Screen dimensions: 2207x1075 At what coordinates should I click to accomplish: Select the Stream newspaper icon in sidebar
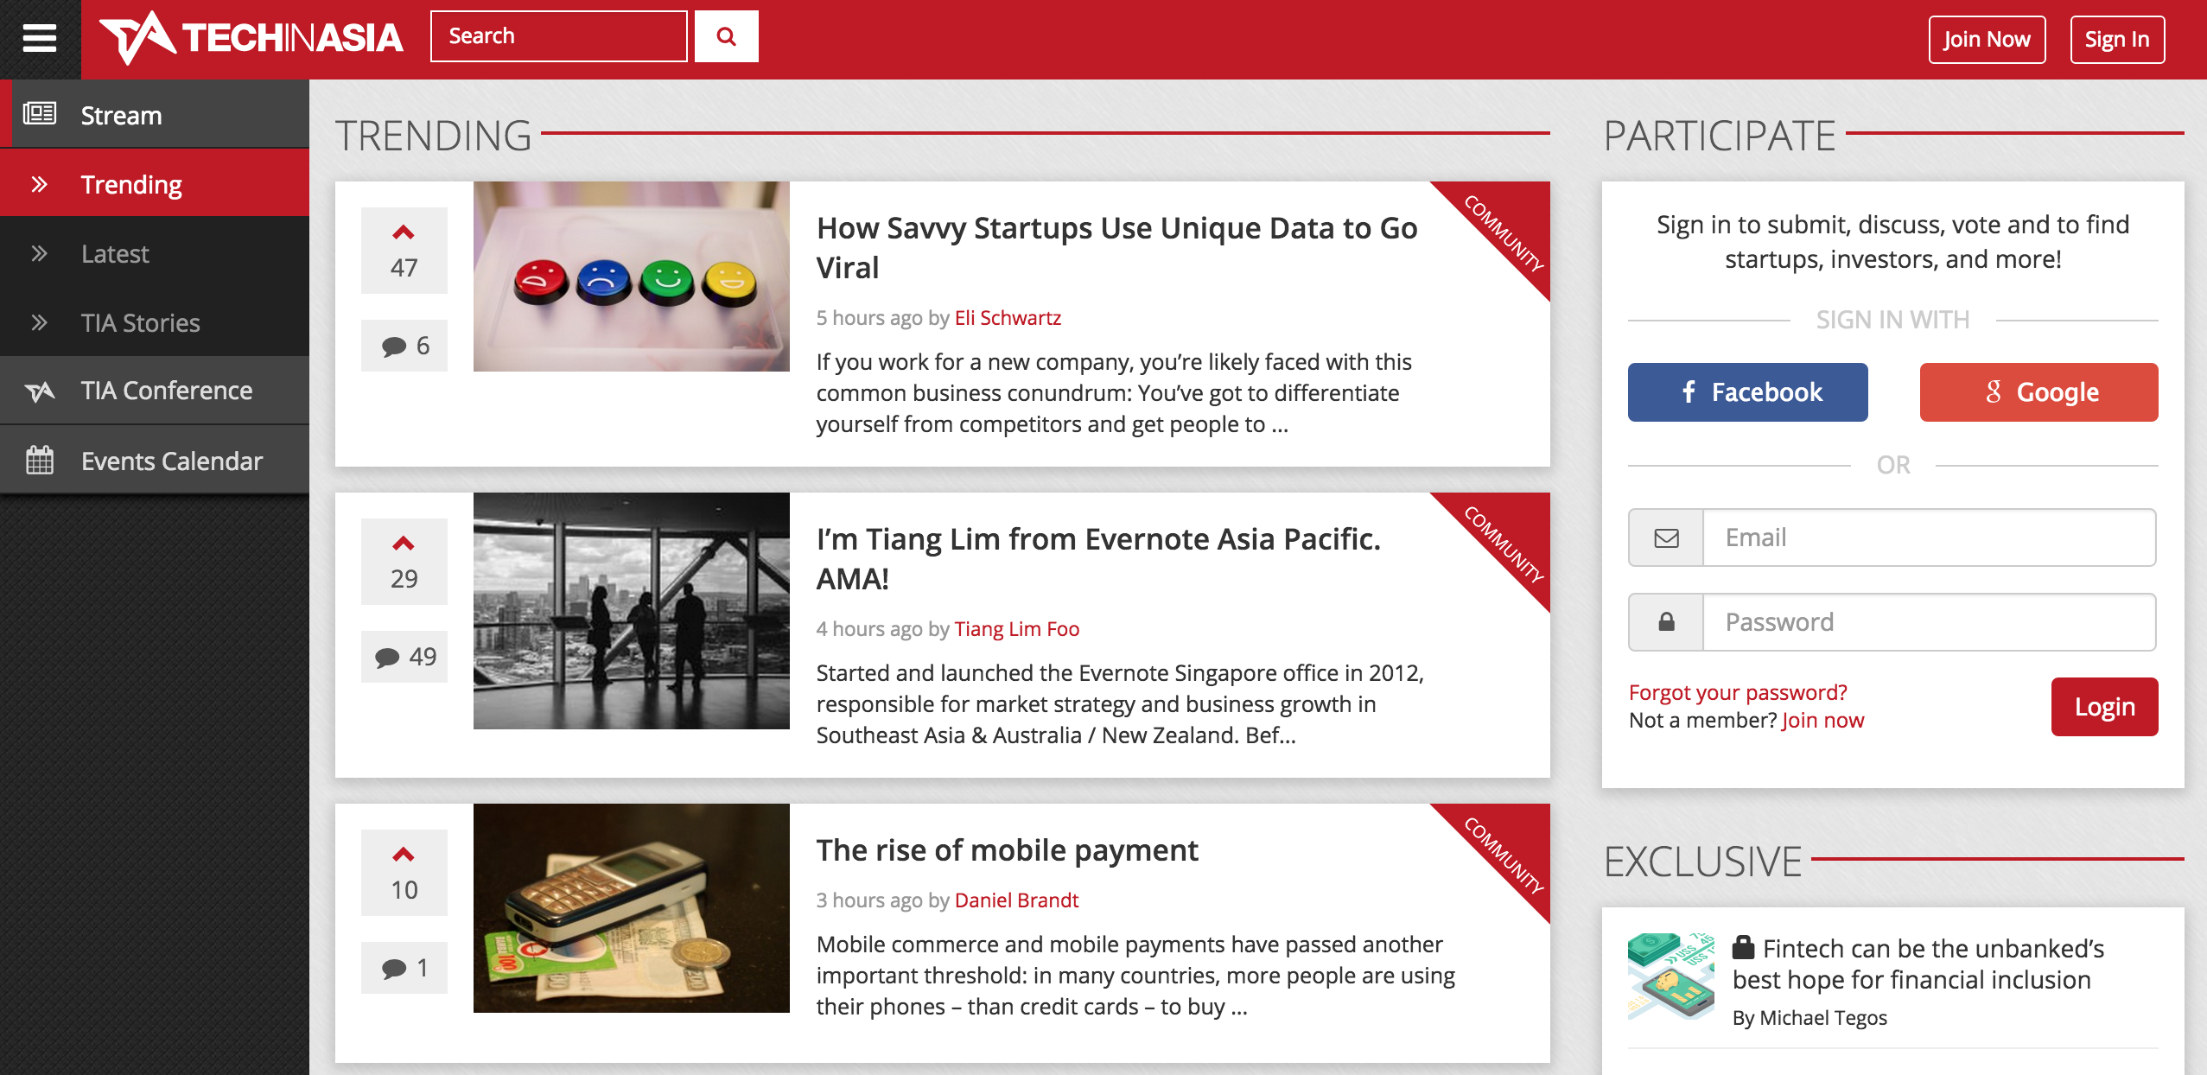(39, 113)
